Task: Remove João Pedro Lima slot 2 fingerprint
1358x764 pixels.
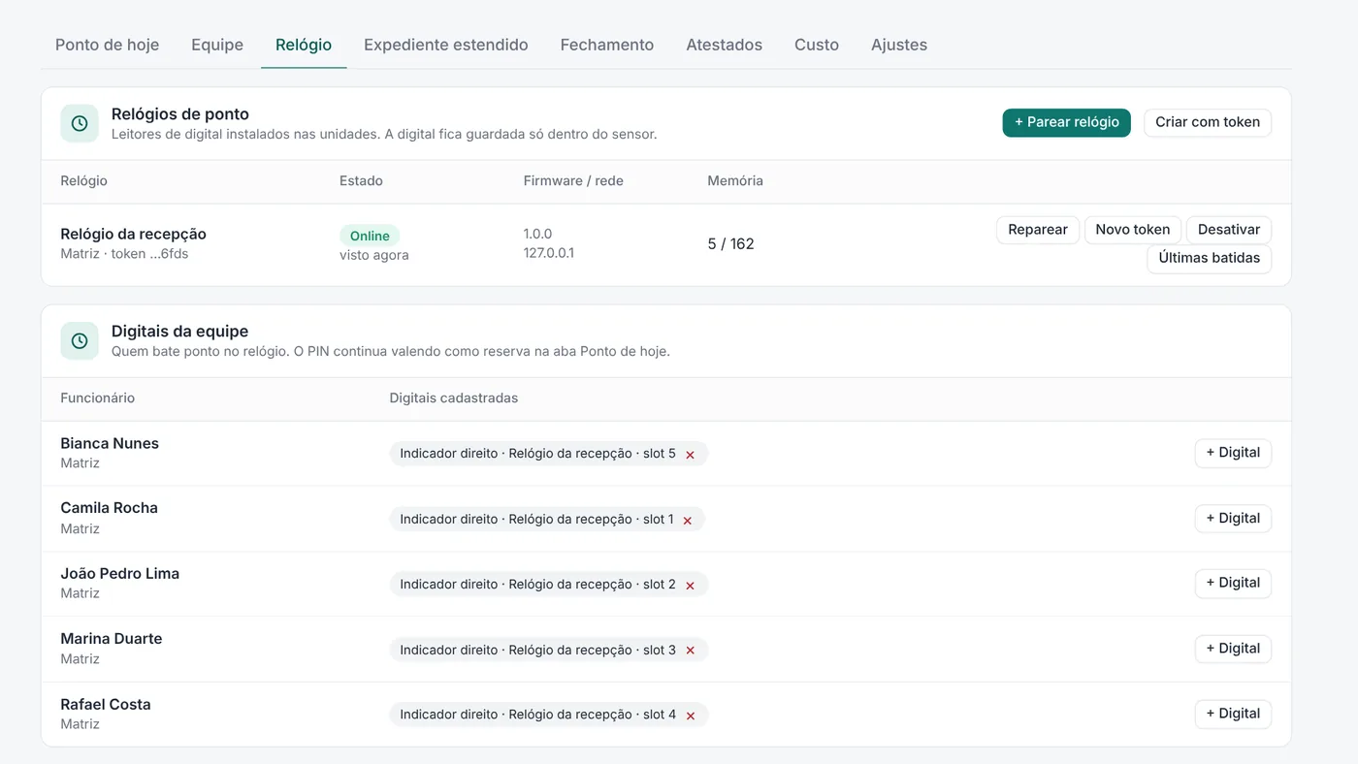Action: (691, 585)
